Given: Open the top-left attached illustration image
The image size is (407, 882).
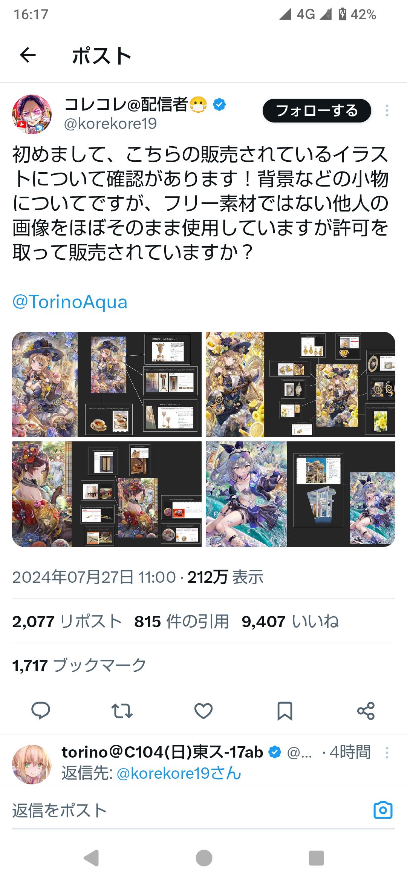Looking at the screenshot, I should tap(107, 384).
